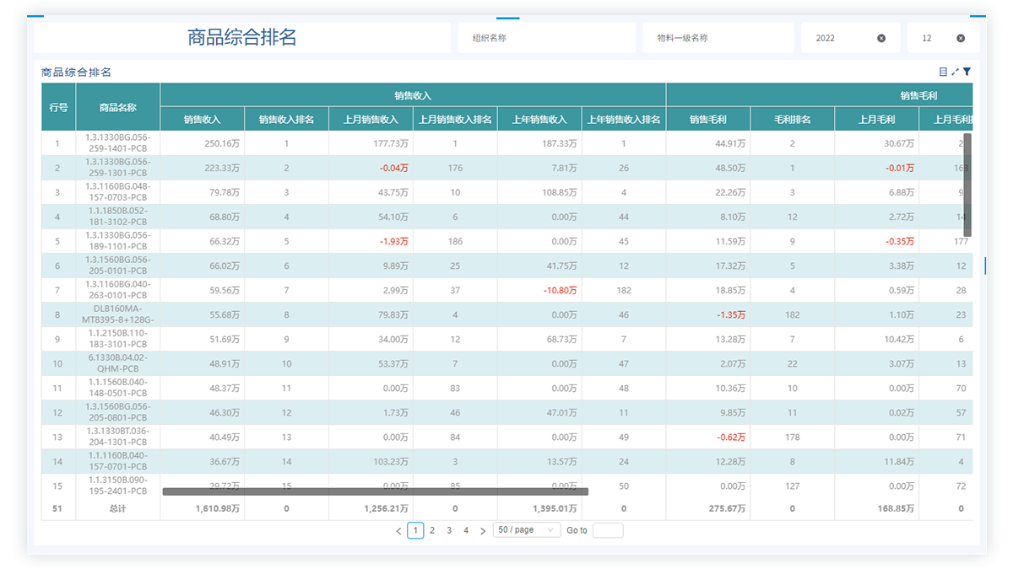Select product 1.1.1850B.052-181-3102-PCB in row 4

click(x=117, y=217)
